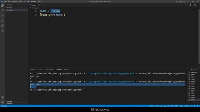This screenshot has width=200, height=112.
Task: Run Python file with play icon
Action: pyautogui.click(x=191, y=5)
